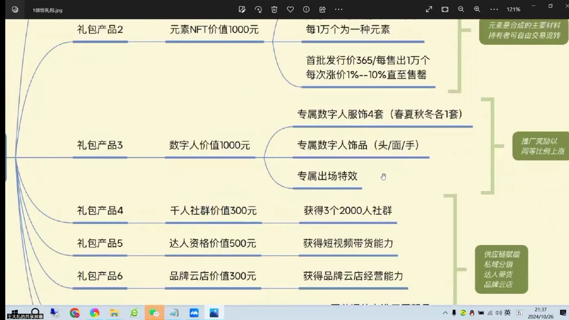Zoom in with the plus magnifier

coord(477,9)
